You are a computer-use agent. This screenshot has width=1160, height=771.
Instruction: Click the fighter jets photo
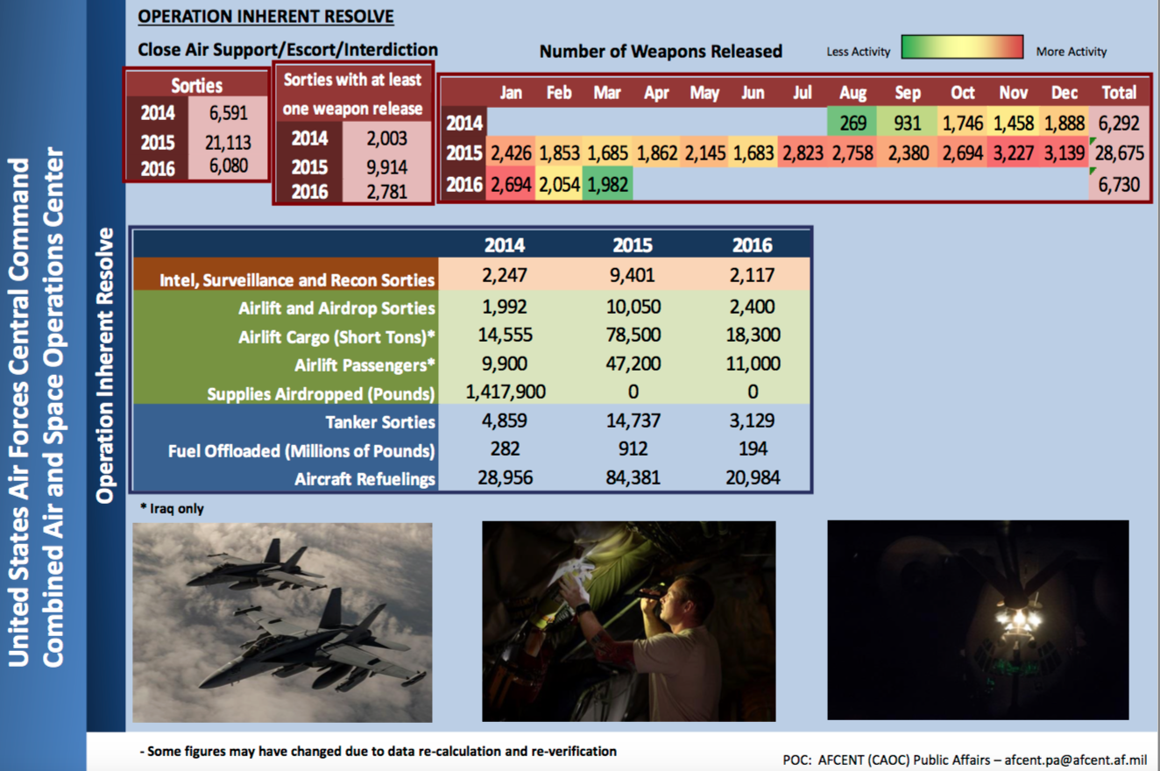coord(282,622)
